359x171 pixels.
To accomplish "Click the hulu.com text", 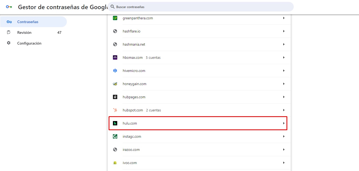I will click(130, 123).
